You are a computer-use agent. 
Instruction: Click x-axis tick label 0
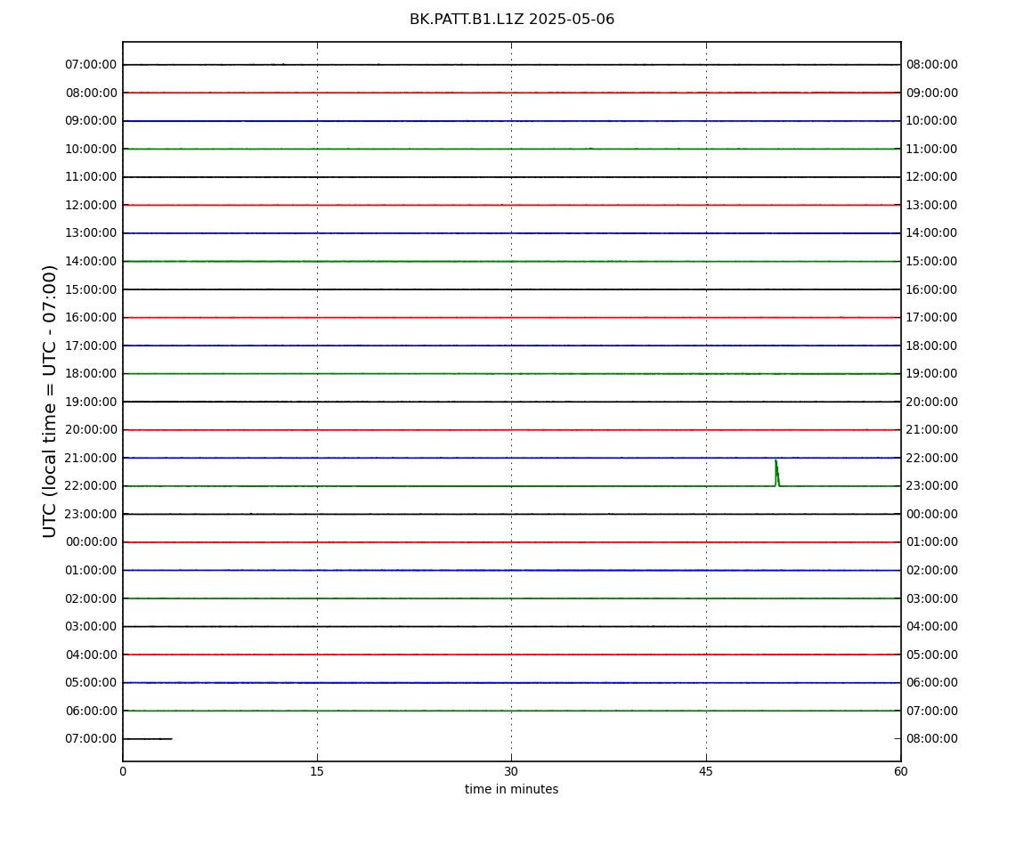(x=123, y=771)
